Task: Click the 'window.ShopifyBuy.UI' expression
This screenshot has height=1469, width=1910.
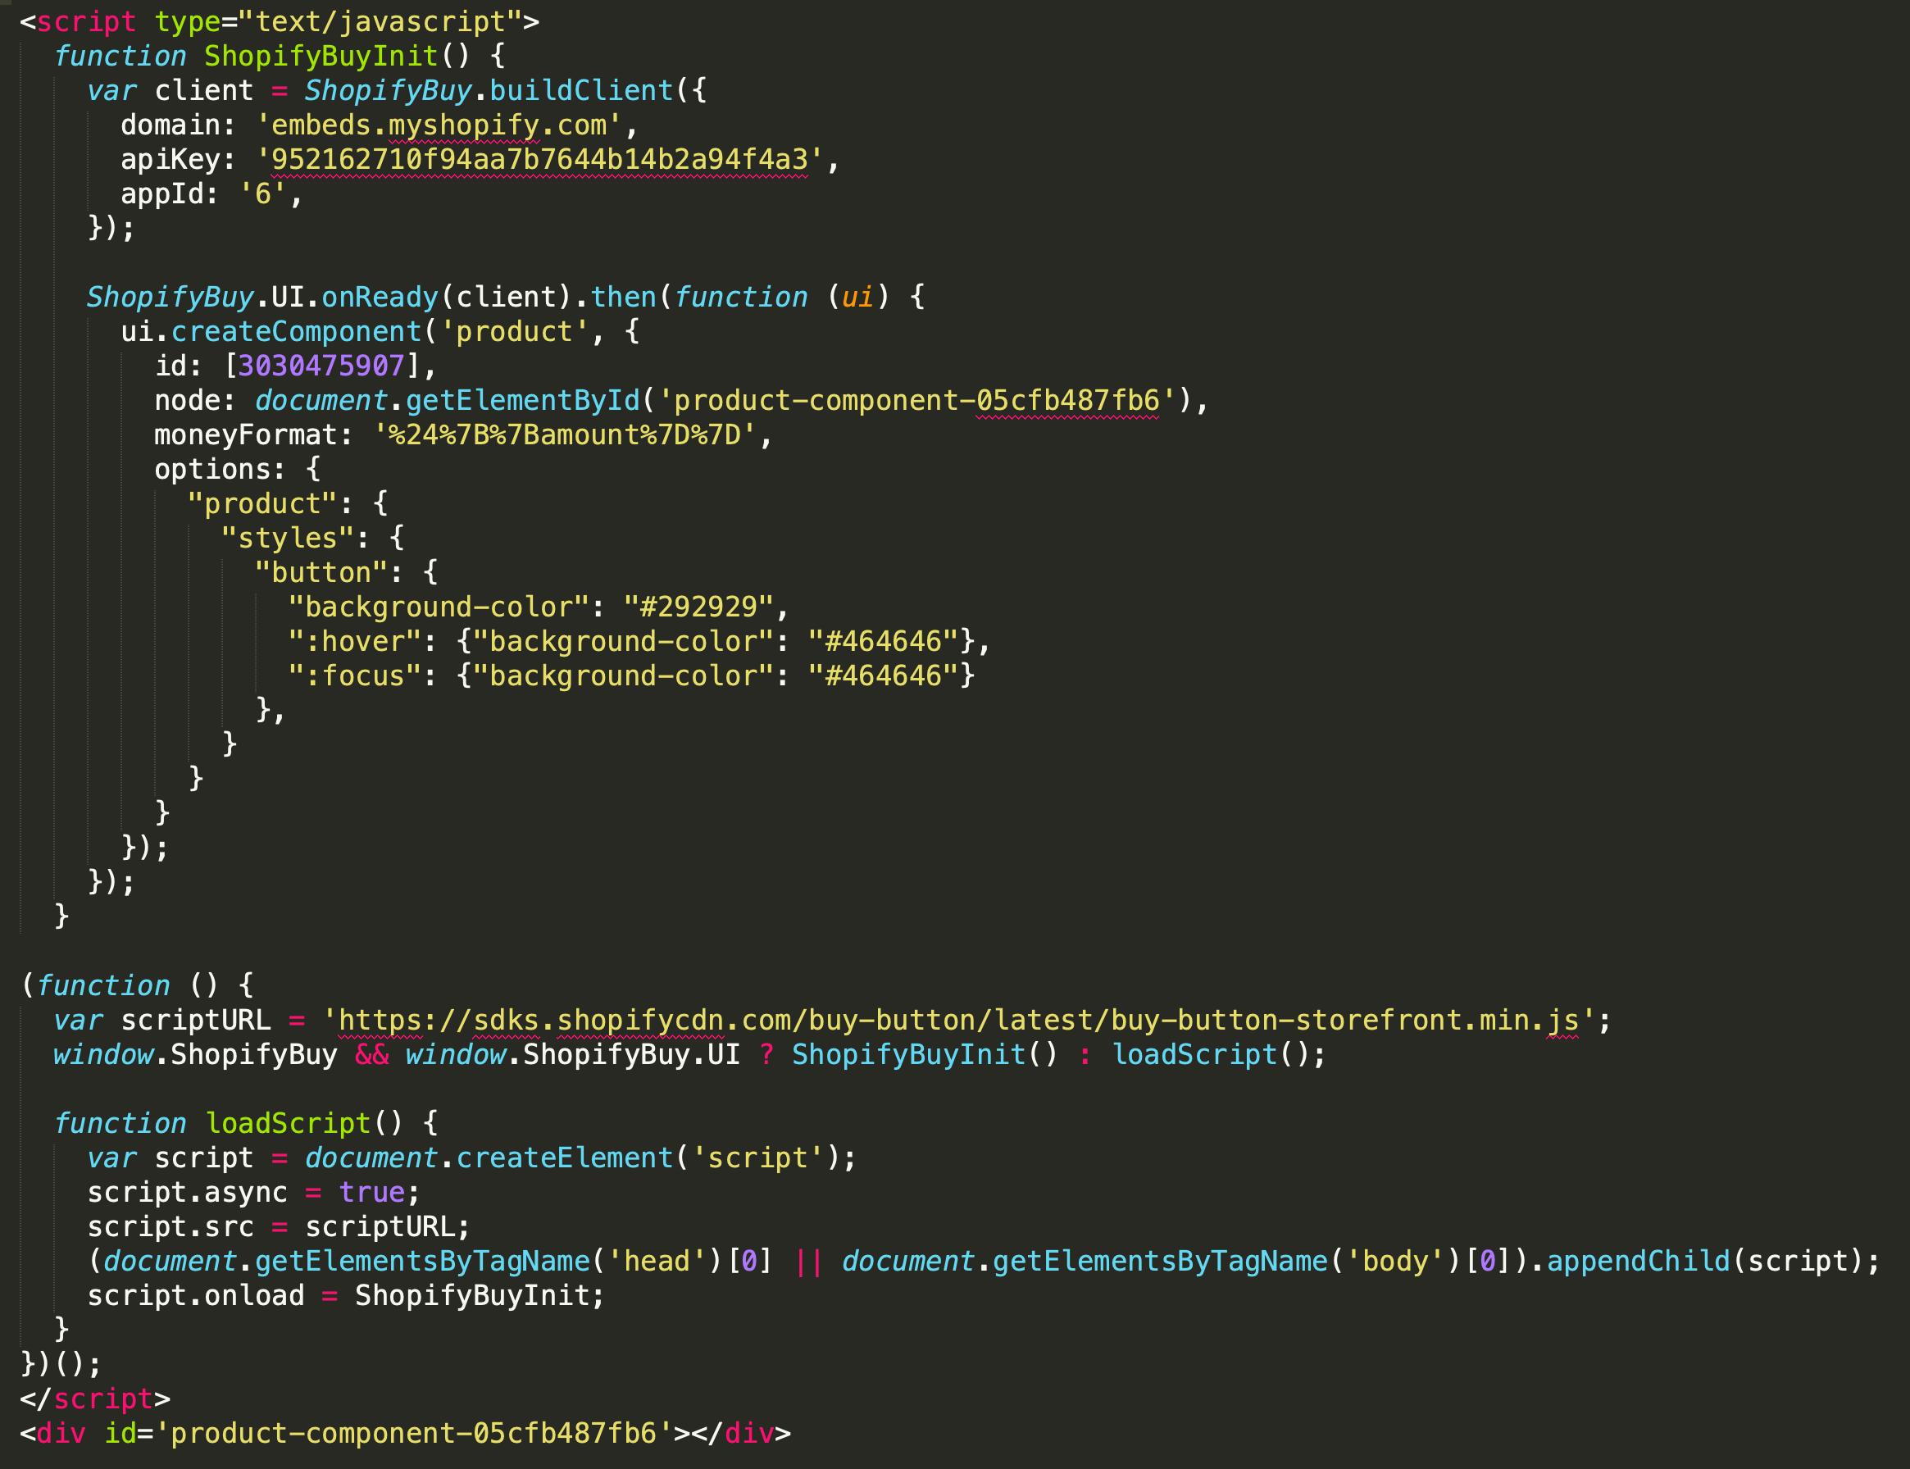Action: tap(572, 1053)
